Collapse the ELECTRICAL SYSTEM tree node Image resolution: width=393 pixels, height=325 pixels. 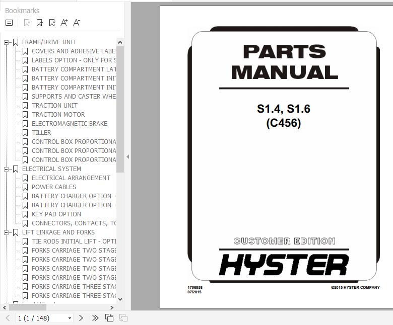pyautogui.click(x=6, y=170)
